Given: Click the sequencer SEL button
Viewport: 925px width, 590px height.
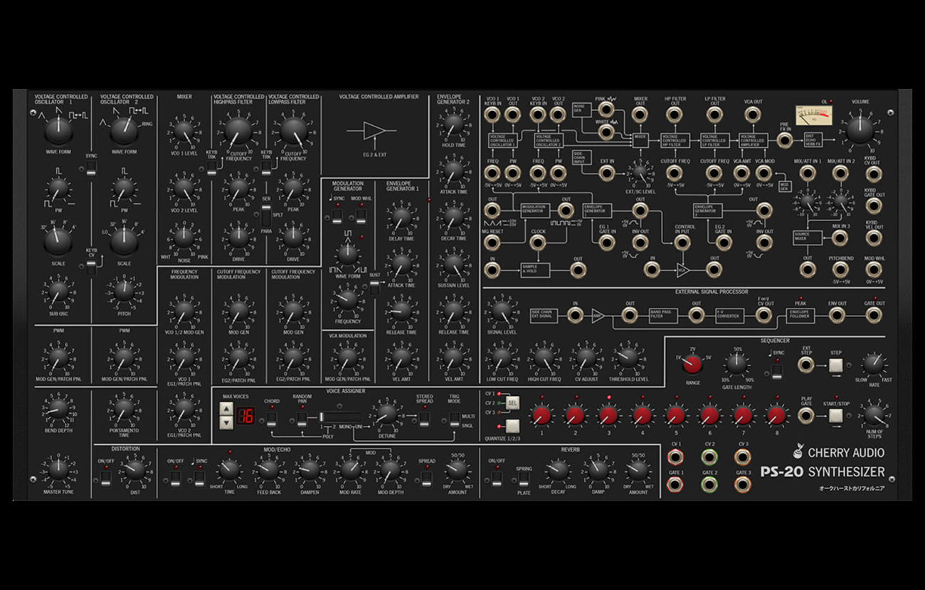Looking at the screenshot, I should (x=512, y=403).
